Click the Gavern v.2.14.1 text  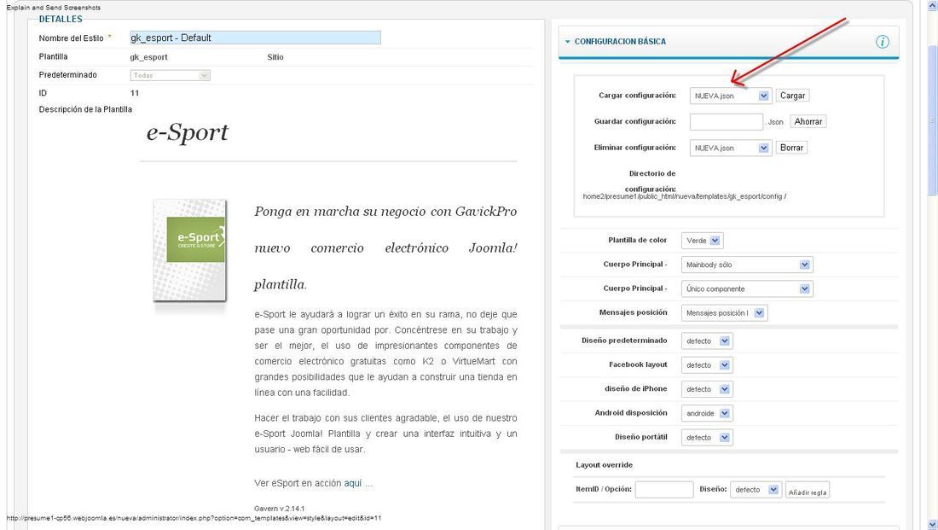(x=280, y=509)
